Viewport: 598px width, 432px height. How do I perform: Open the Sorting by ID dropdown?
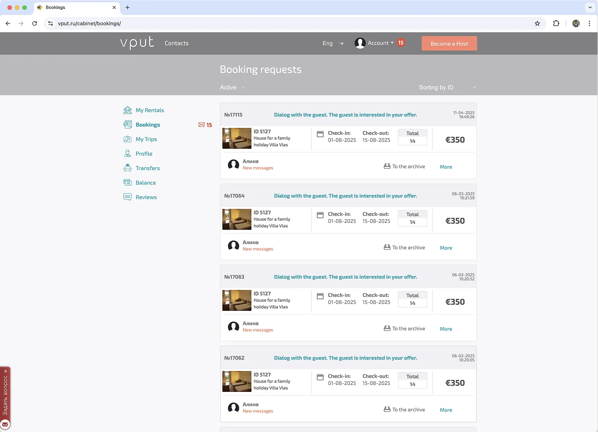(x=447, y=87)
